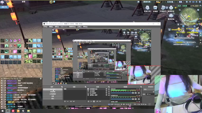The height and width of the screenshot is (113, 202).
Task: Click the game settings gear at top right
Action: pyautogui.click(x=200, y=2)
